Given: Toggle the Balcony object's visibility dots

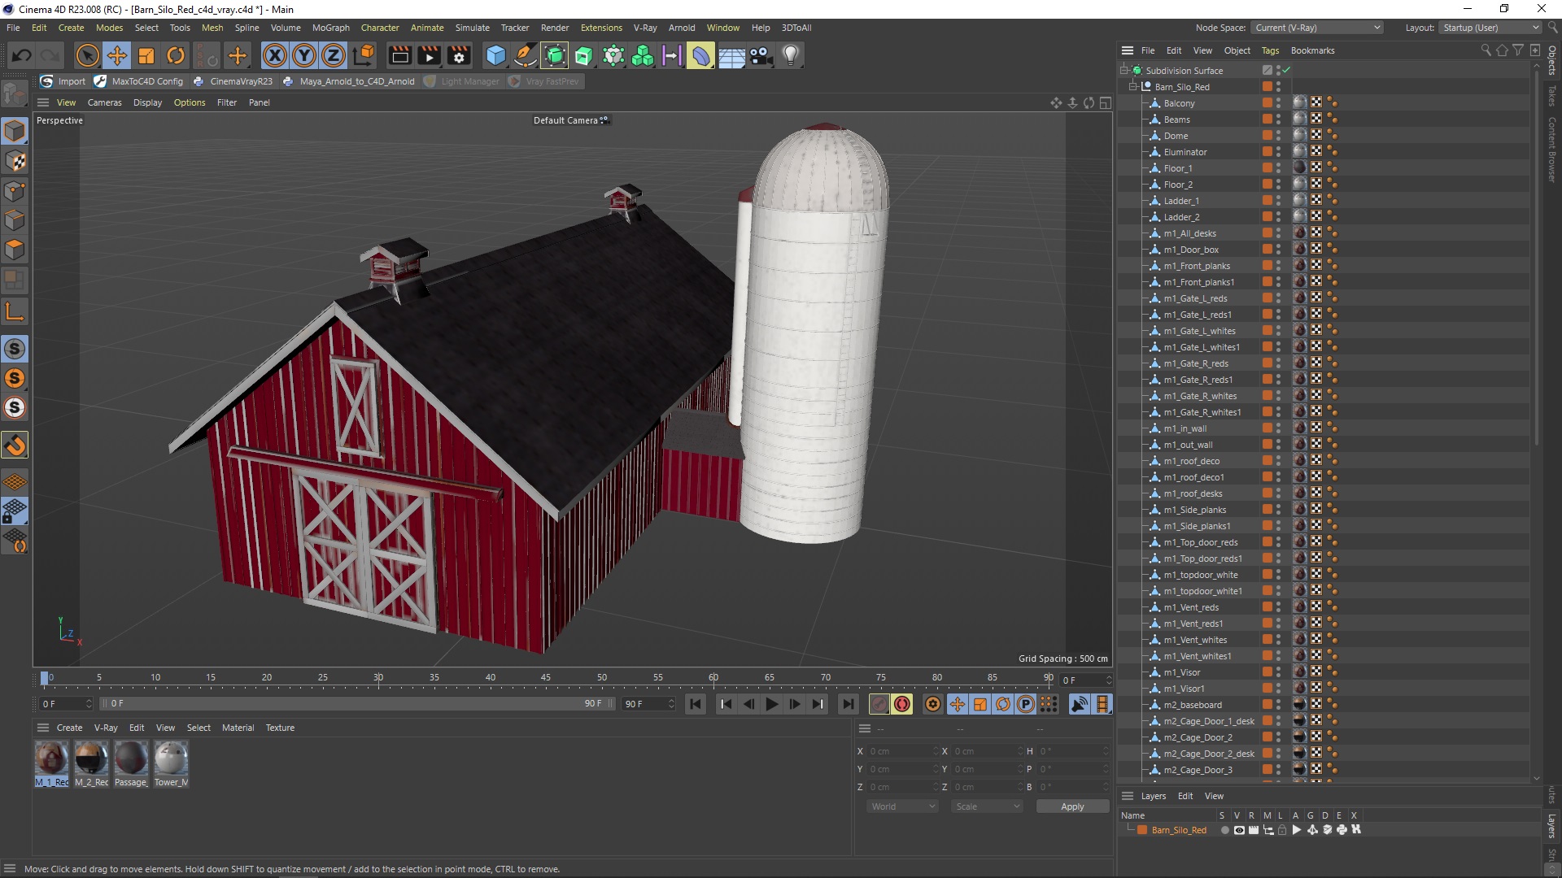Looking at the screenshot, I should coord(1278,103).
